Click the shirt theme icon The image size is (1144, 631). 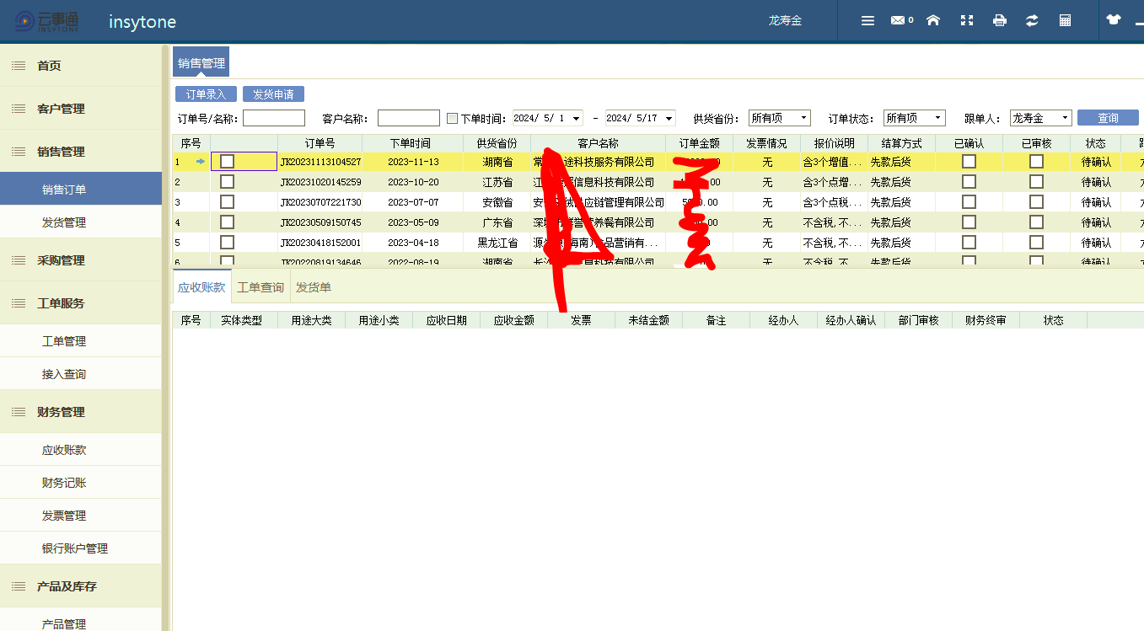click(x=1114, y=20)
